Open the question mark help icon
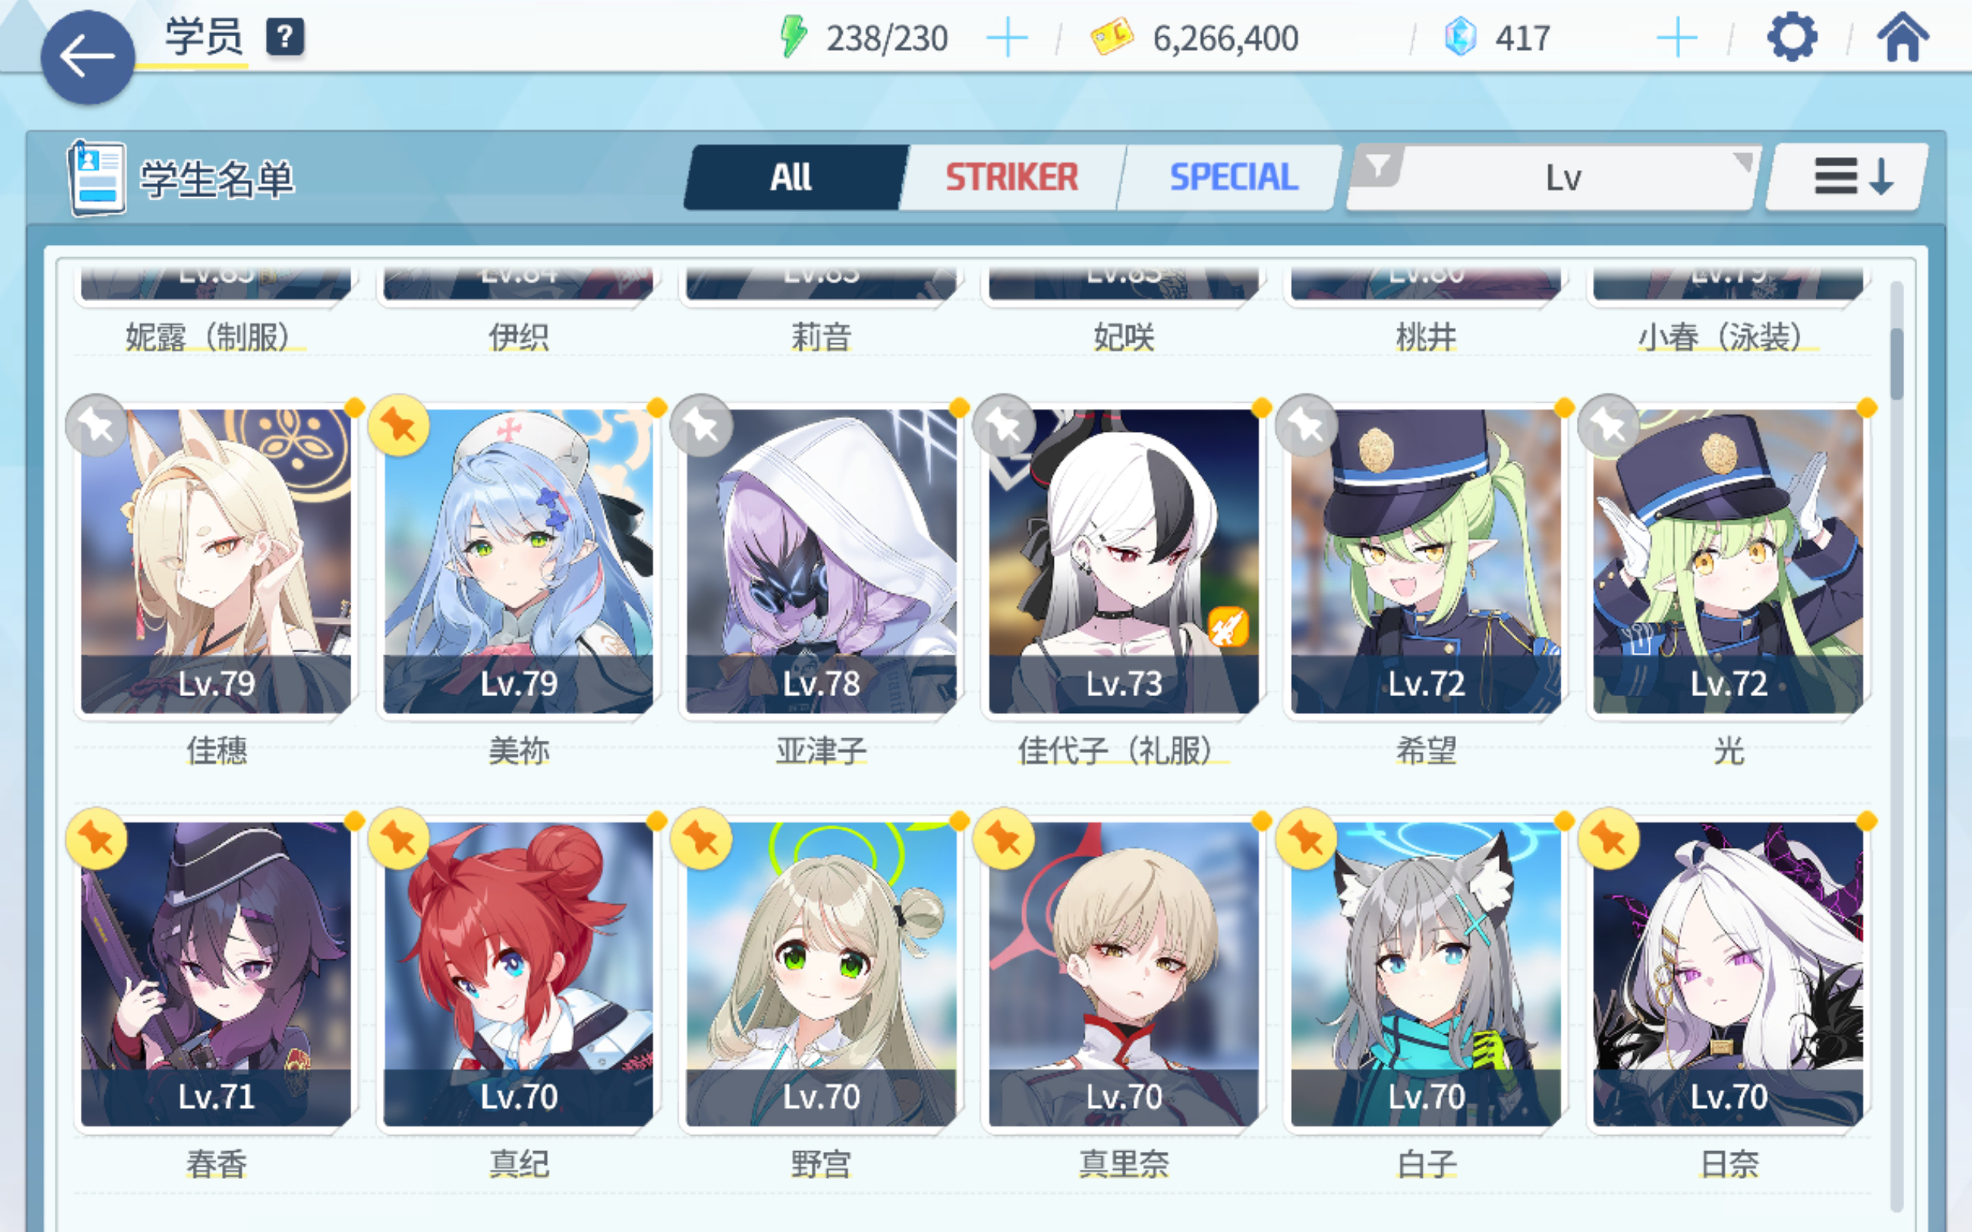Image resolution: width=1972 pixels, height=1232 pixels. click(x=285, y=38)
